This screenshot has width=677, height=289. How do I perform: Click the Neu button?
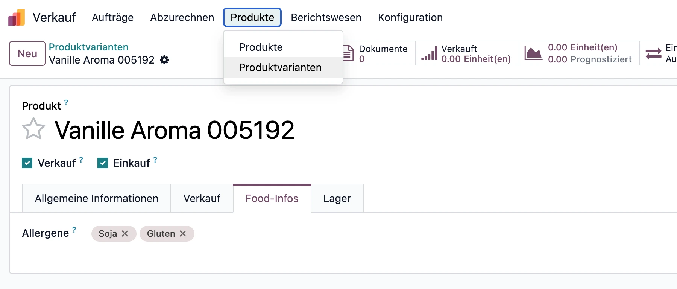(27, 53)
